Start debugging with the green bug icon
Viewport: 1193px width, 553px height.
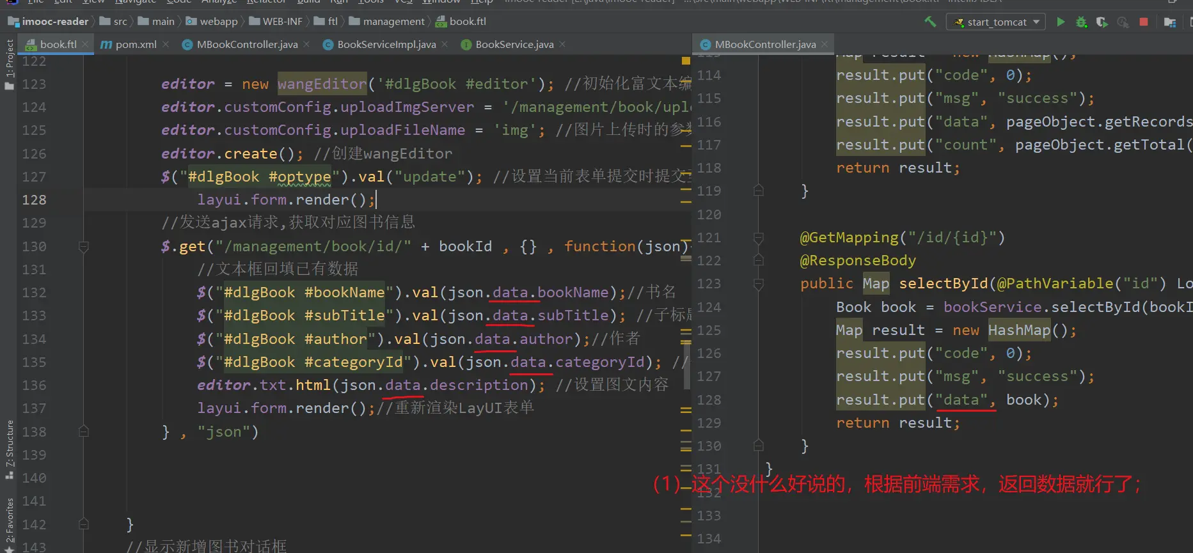pyautogui.click(x=1081, y=22)
